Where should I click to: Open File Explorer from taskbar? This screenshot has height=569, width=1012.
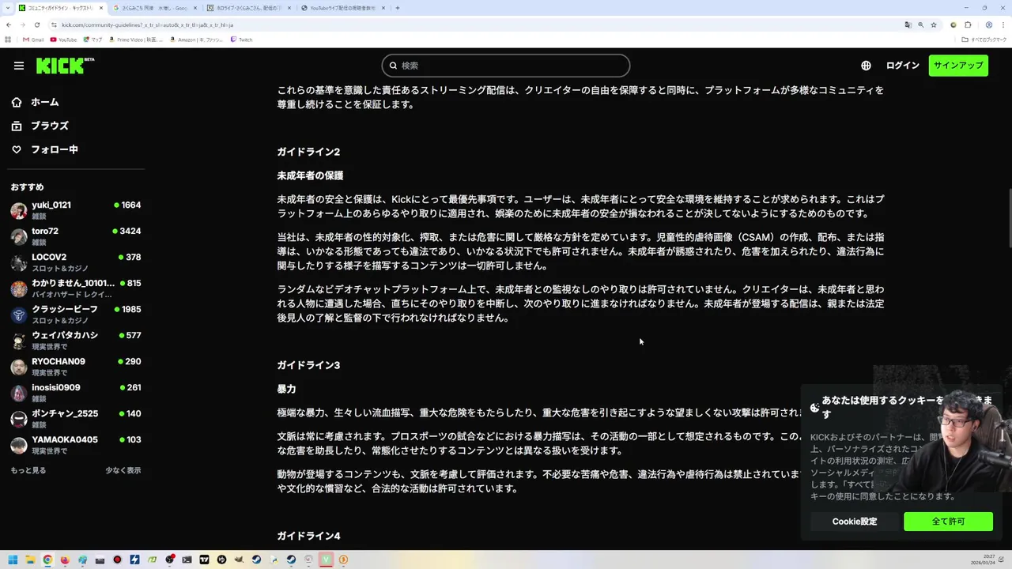pyautogui.click(x=30, y=560)
